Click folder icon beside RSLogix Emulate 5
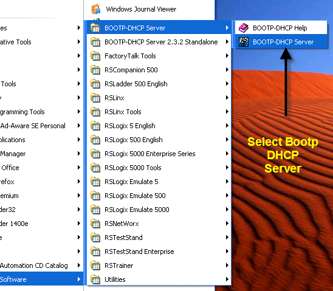 (95, 182)
